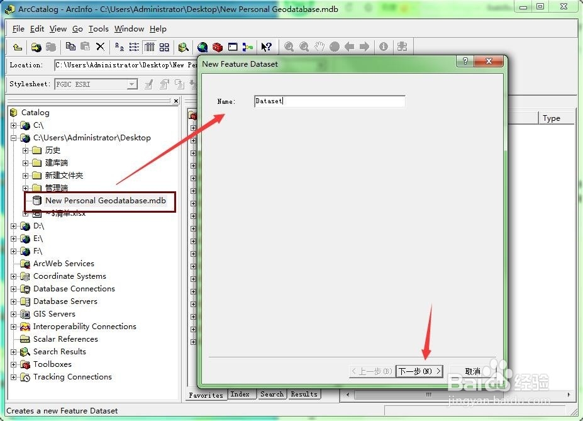
Task: Click the Zoom In toolbar icon
Action: point(289,47)
